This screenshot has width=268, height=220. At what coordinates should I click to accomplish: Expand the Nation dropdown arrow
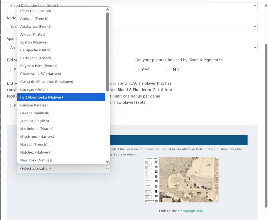point(255,26)
